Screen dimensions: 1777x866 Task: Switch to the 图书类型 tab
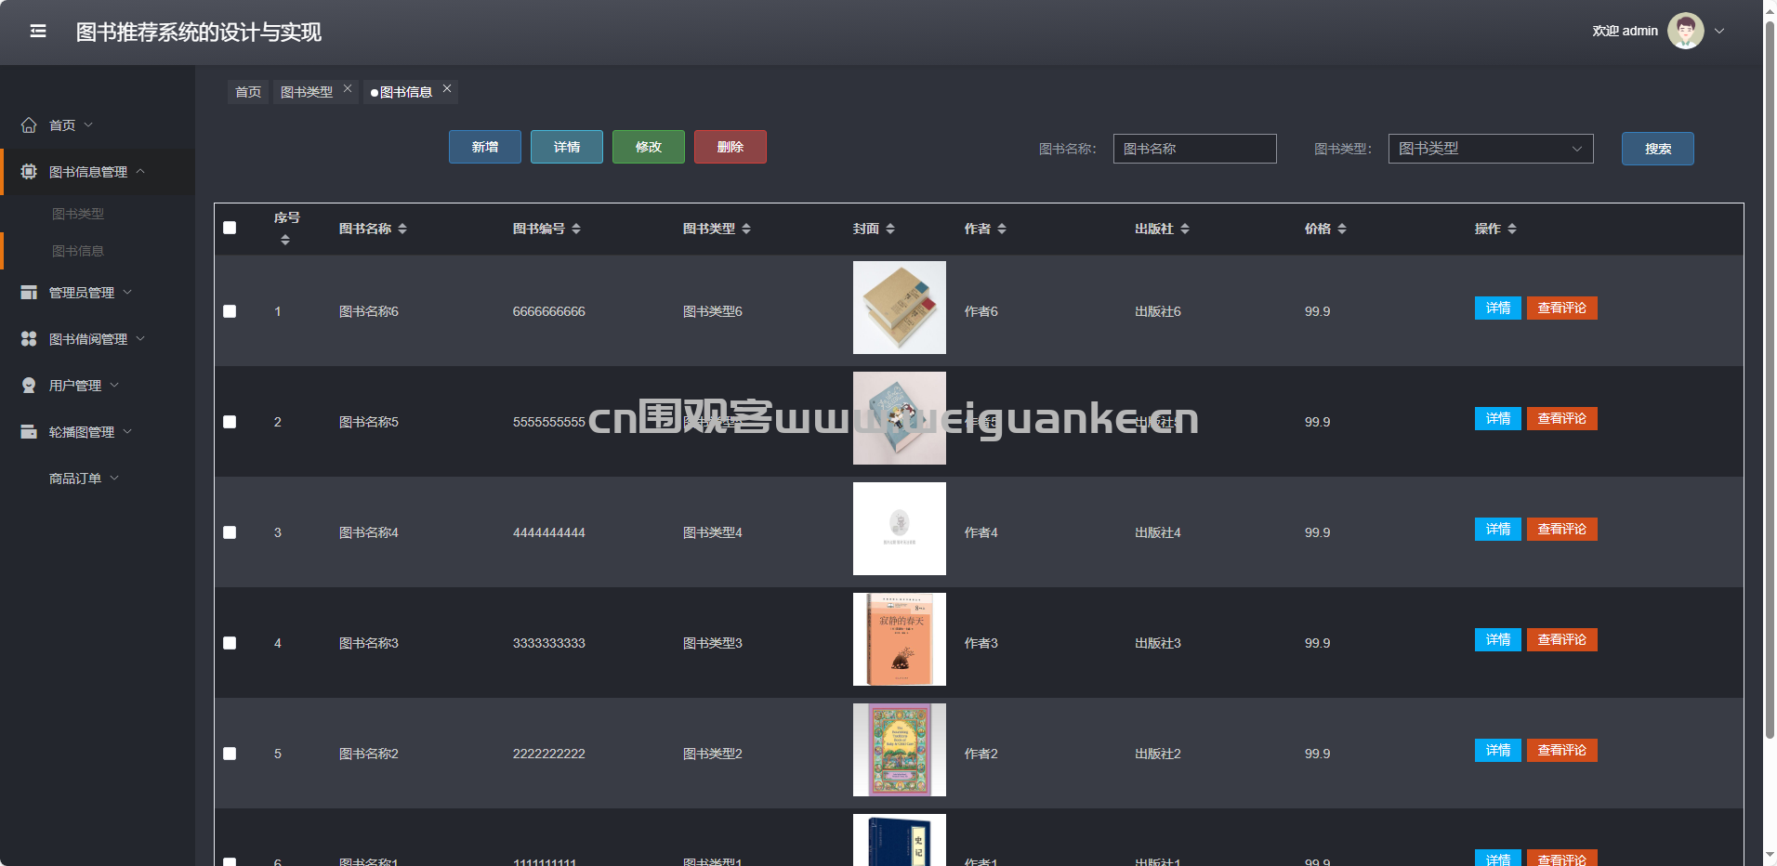click(x=307, y=92)
